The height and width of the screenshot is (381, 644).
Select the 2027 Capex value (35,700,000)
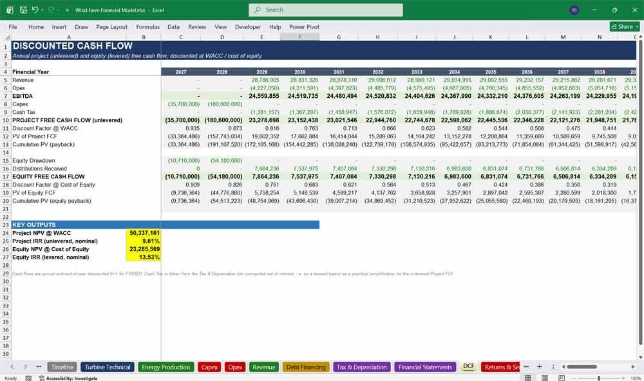(x=181, y=104)
